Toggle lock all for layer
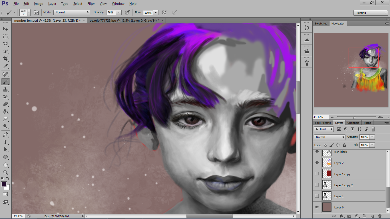 (x=344, y=145)
